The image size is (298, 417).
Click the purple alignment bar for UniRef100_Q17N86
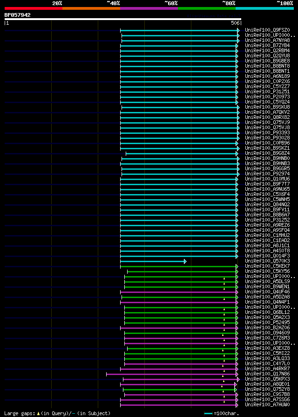point(171,374)
